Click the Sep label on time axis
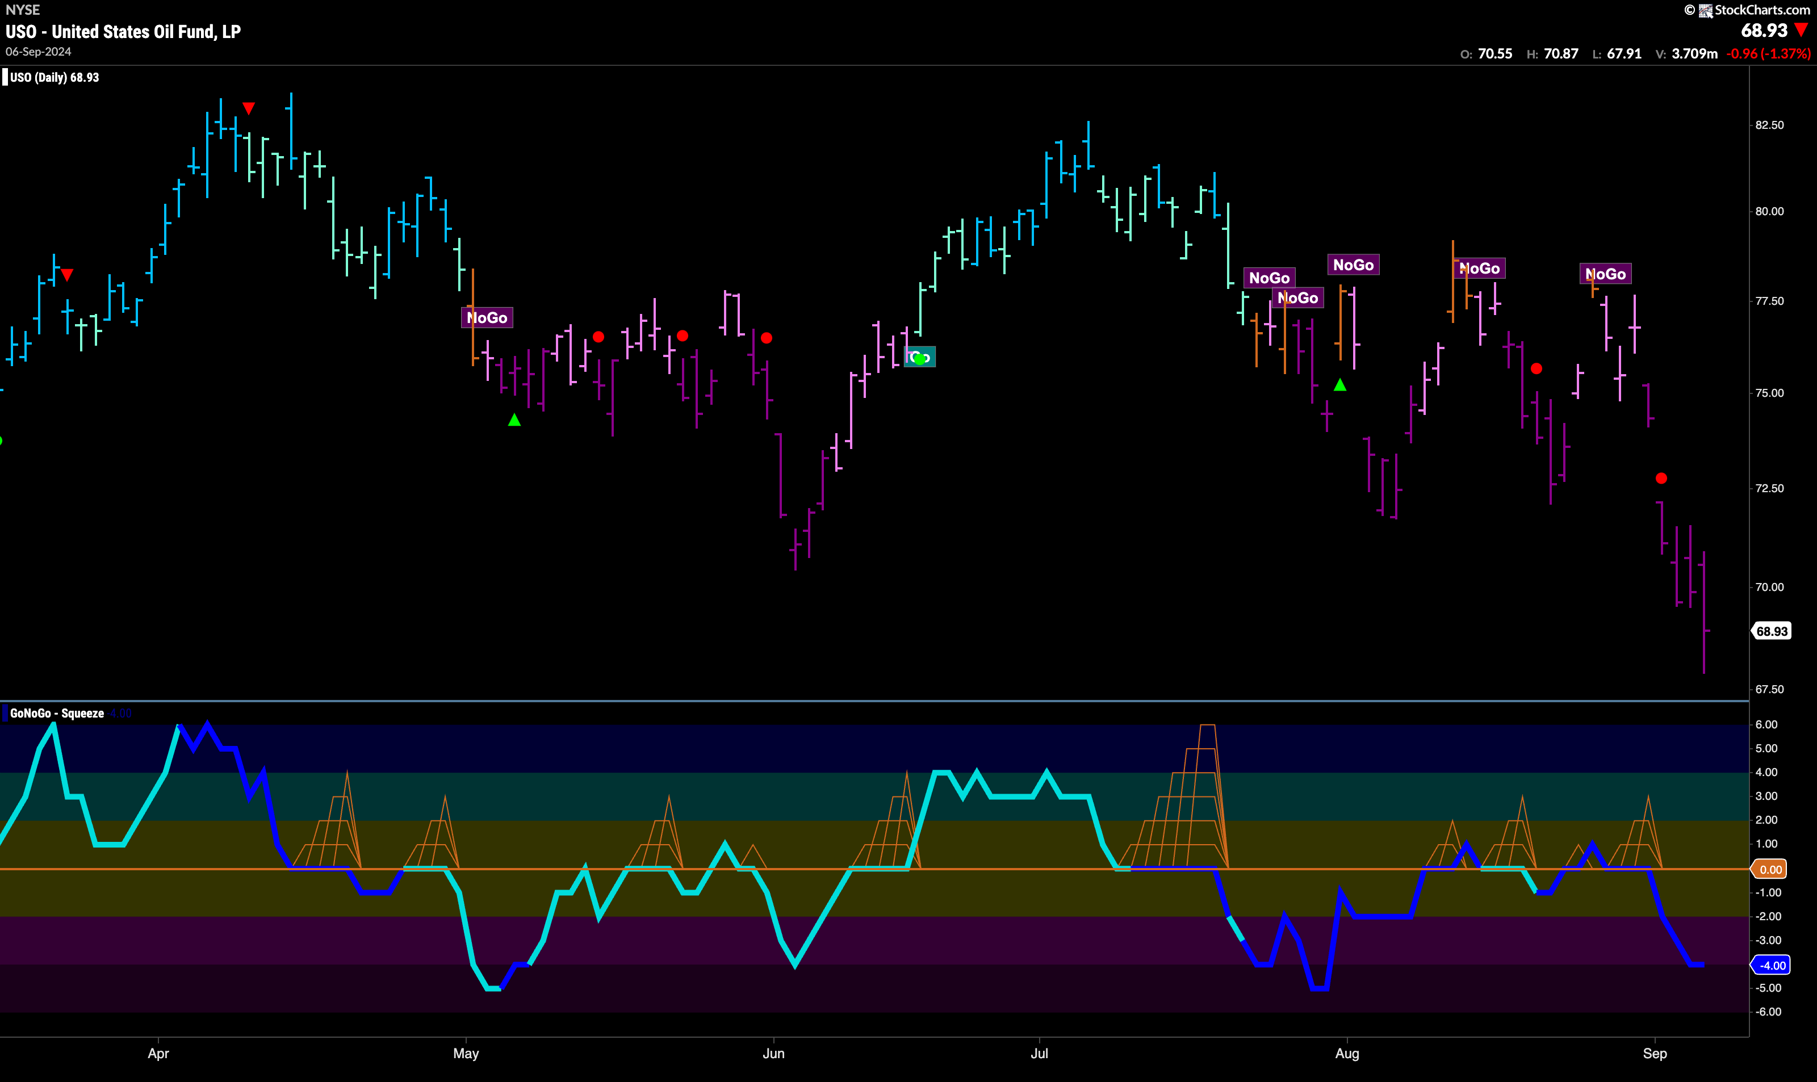Screen dimensions: 1817x1082 (x=1655, y=1054)
